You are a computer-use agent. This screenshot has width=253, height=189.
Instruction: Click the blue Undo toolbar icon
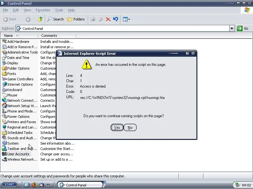pyautogui.click(x=116, y=19)
